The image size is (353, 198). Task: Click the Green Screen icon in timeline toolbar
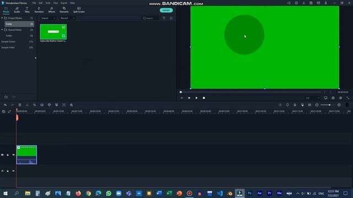[56, 105]
